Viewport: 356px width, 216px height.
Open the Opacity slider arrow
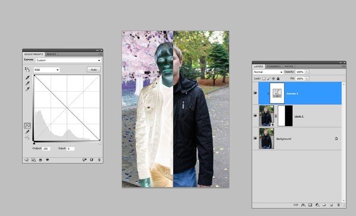pos(307,72)
